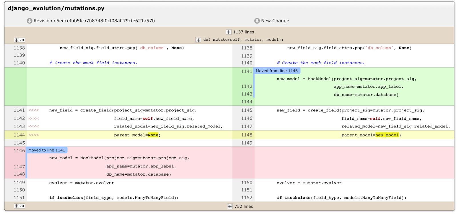Click inserted 'app_name=mutator.app_label,' line on green background
Viewport: 457px width, 214px height.
click(x=369, y=87)
